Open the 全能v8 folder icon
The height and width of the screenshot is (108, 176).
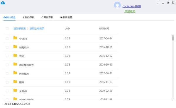(15, 90)
